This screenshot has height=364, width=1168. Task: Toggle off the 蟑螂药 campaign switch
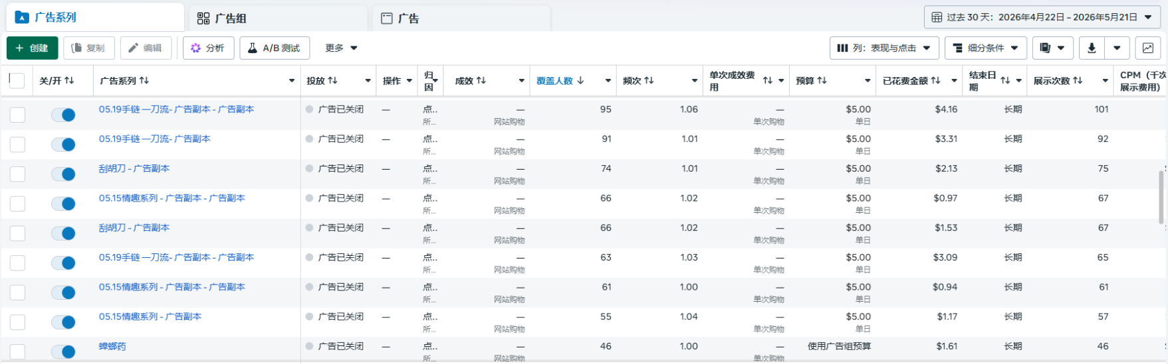64,352
